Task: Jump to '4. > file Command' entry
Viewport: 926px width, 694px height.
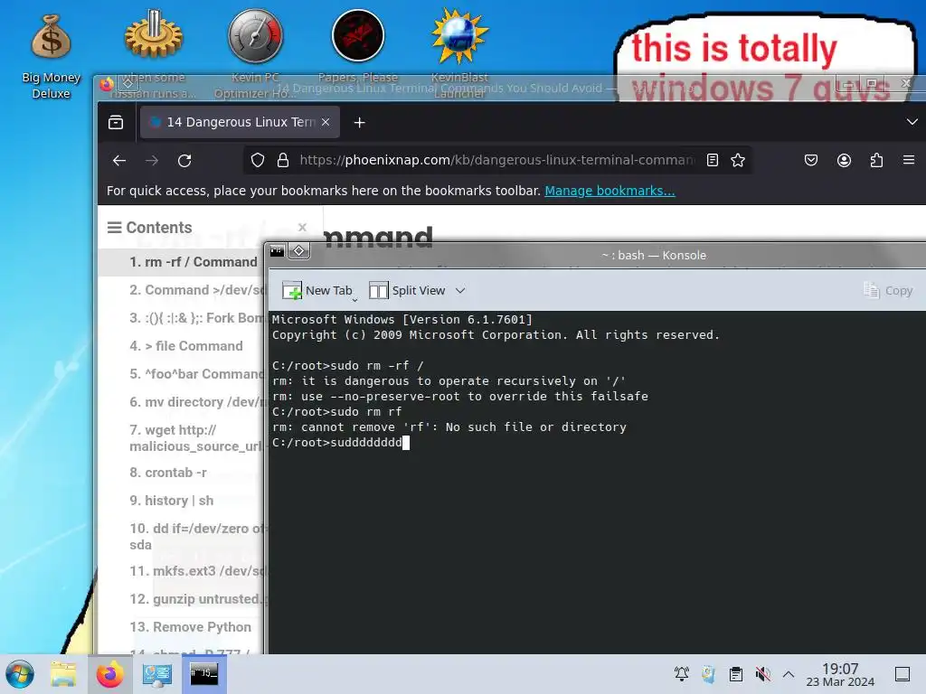Action: click(x=186, y=346)
